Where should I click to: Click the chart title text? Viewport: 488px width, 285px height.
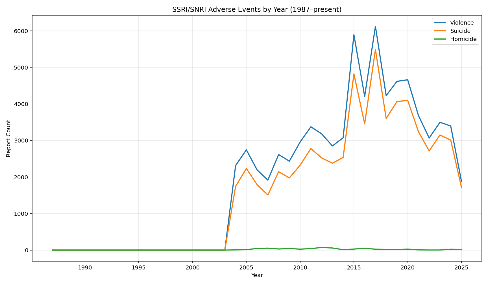coord(257,10)
